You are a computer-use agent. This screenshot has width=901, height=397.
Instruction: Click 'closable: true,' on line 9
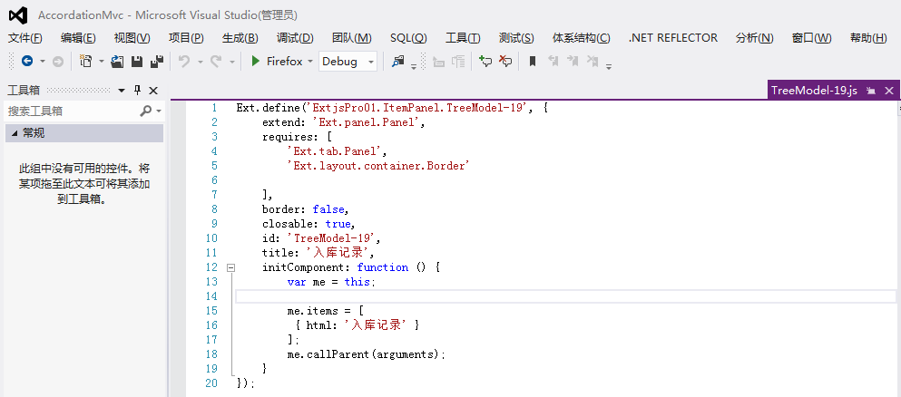308,224
